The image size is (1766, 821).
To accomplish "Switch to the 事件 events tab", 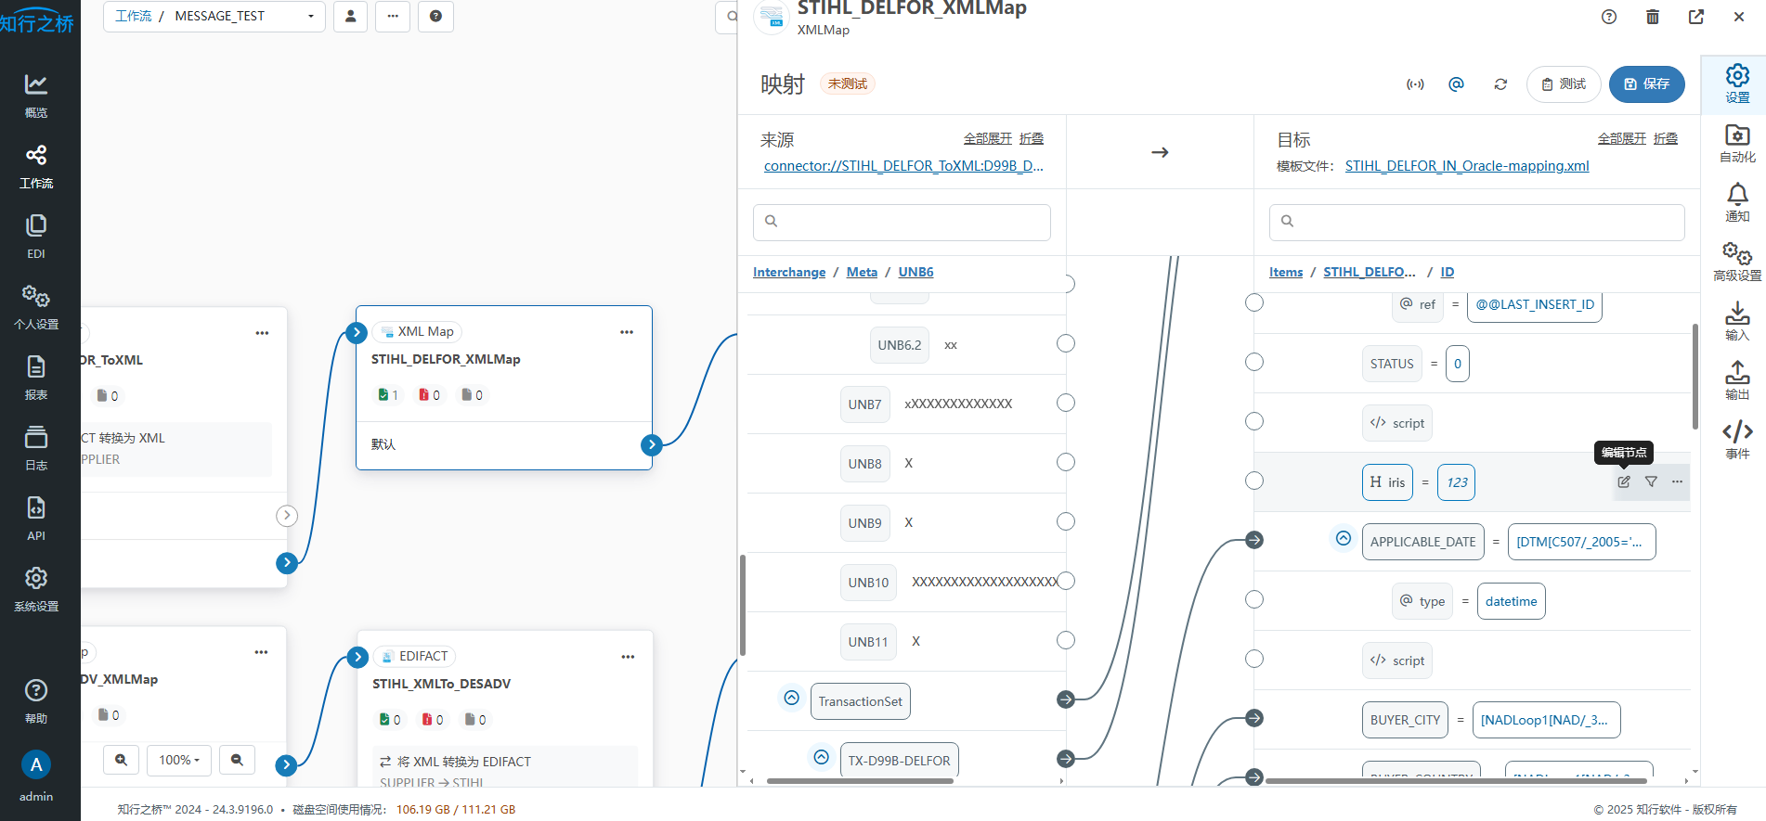I will pyautogui.click(x=1737, y=440).
